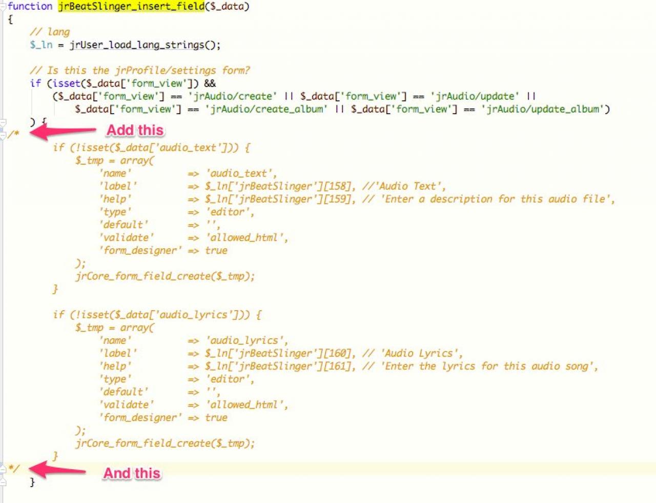Toggle the fold marker beside the '/*' line

tap(3, 135)
